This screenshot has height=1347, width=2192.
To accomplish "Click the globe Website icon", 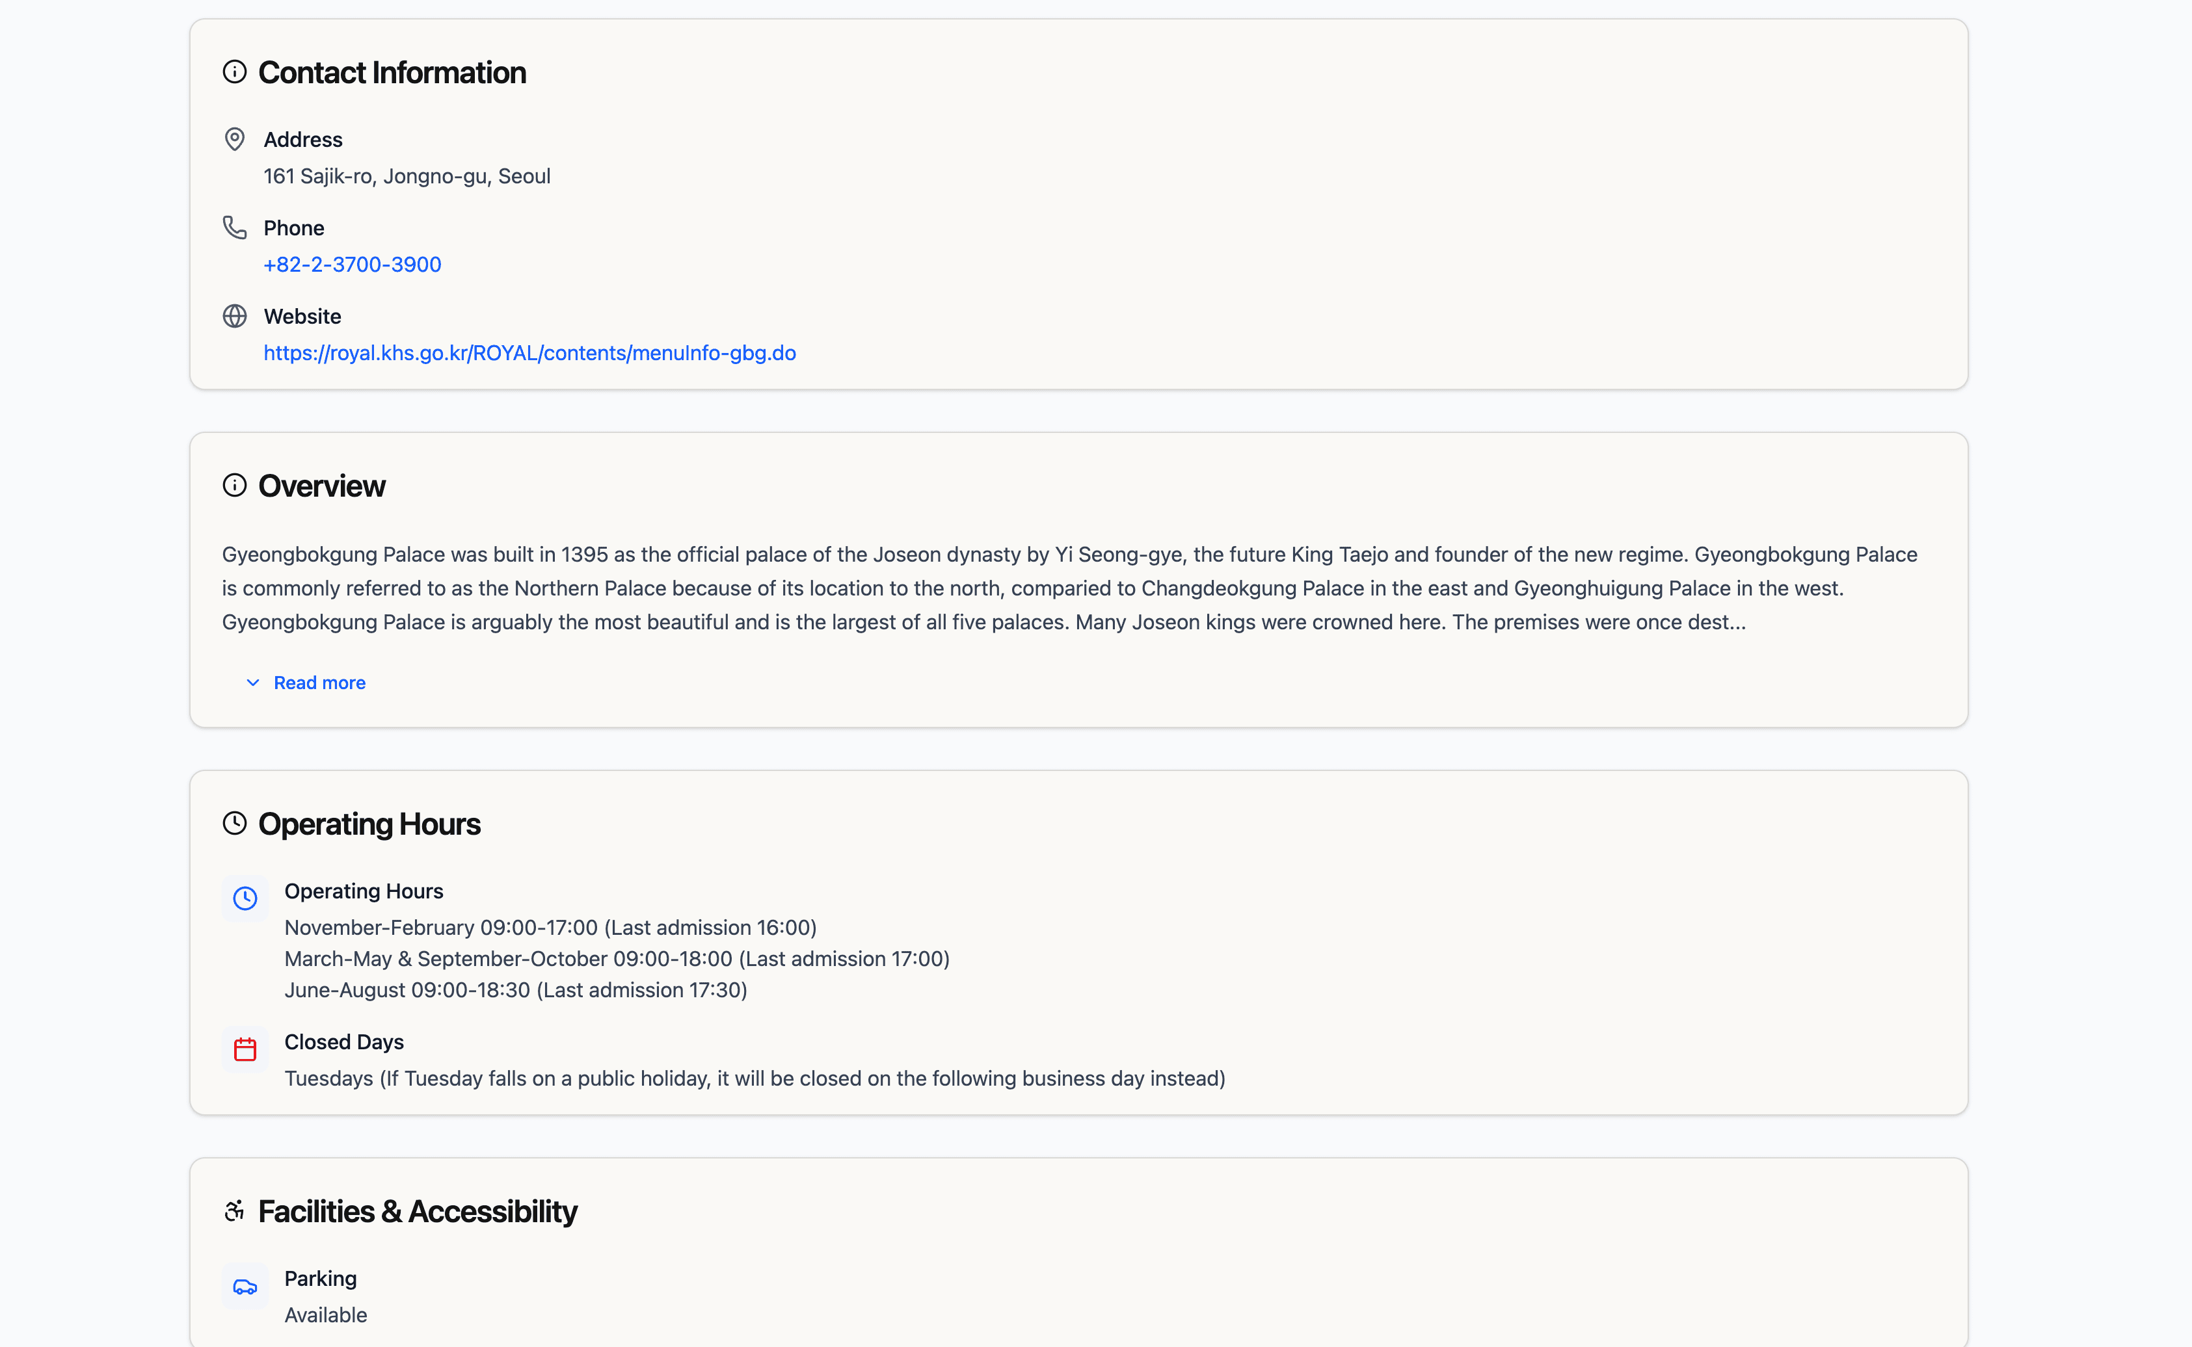I will coord(234,316).
